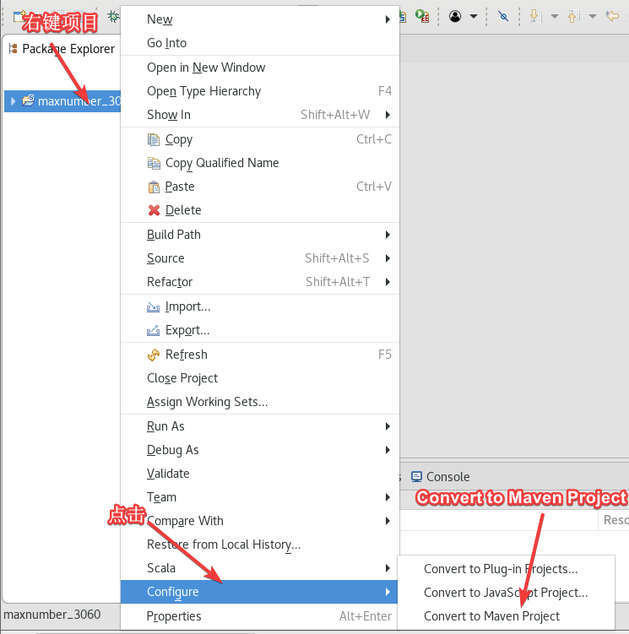Click the Previous Annotation up-arrow icon

click(x=573, y=16)
